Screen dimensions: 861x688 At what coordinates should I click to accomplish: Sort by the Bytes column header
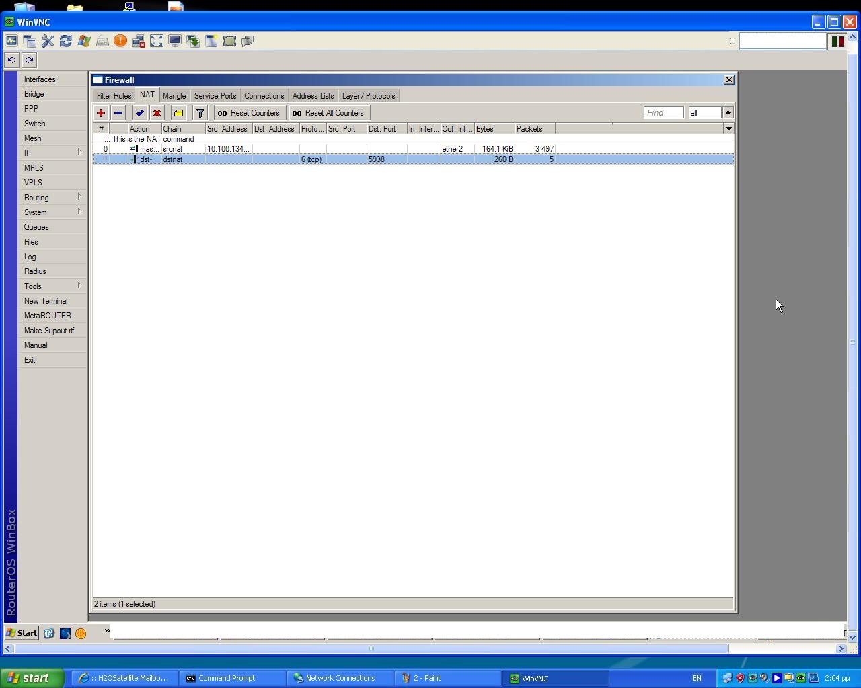(494, 128)
